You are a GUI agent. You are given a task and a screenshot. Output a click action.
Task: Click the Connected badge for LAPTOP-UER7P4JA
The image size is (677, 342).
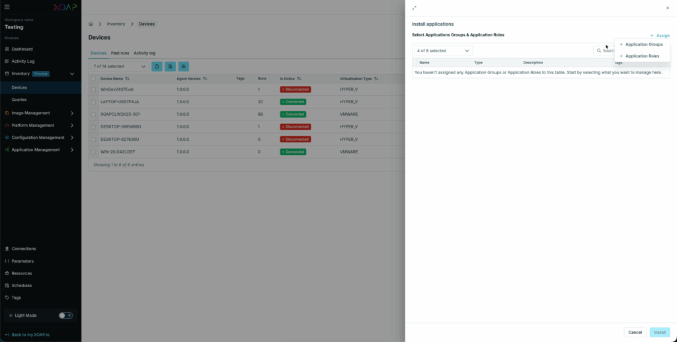point(293,102)
